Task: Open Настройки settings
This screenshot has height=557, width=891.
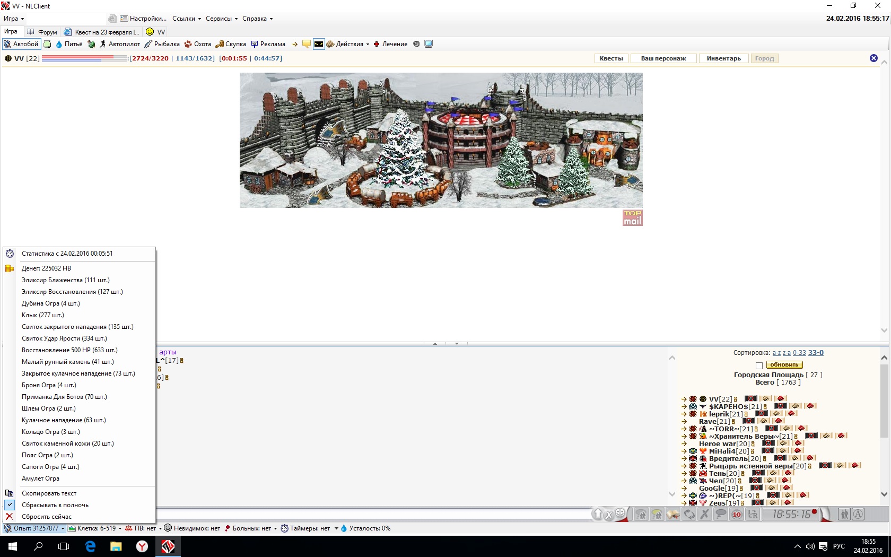Action: point(143,19)
